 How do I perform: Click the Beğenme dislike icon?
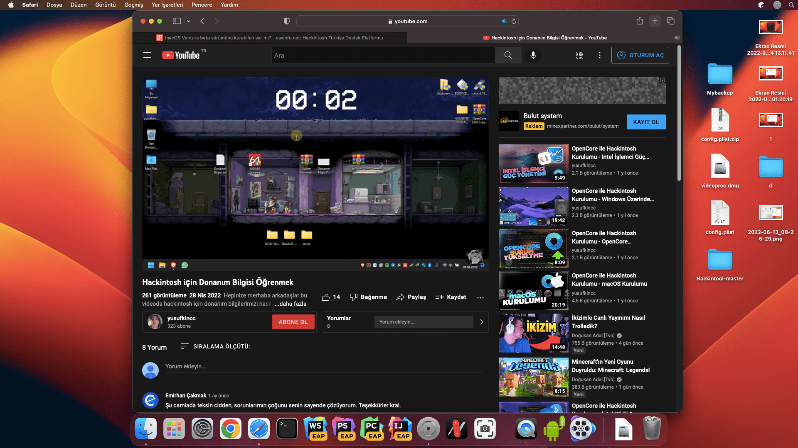(354, 297)
